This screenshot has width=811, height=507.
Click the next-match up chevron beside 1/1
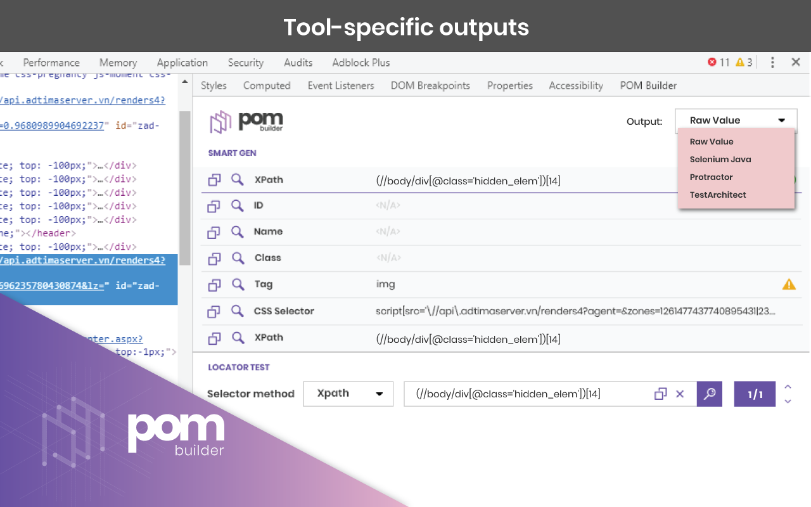[788, 387]
